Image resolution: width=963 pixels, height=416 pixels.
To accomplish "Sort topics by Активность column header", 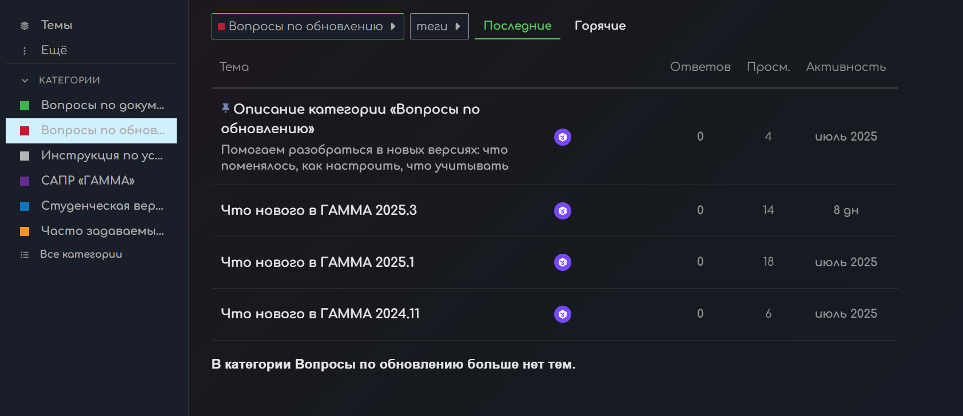I will (x=846, y=67).
